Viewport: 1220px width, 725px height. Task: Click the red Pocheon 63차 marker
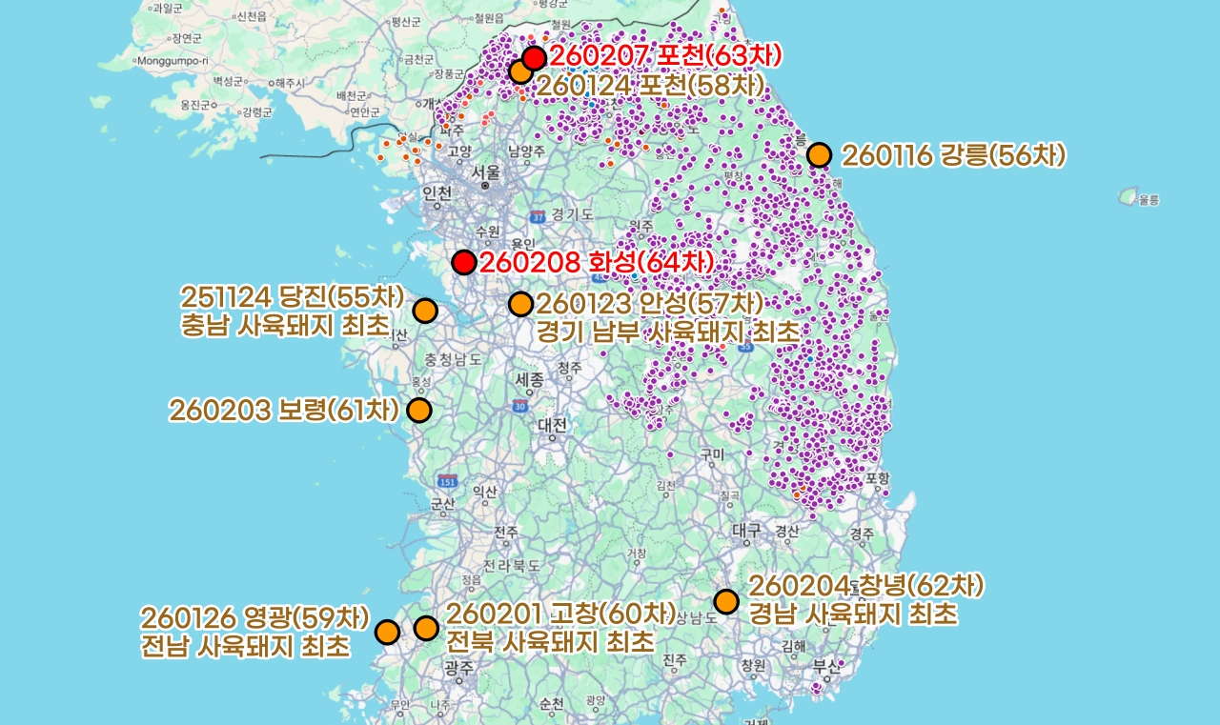pos(534,58)
